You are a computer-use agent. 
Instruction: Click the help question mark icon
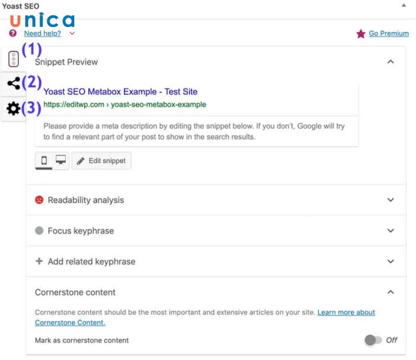point(12,33)
